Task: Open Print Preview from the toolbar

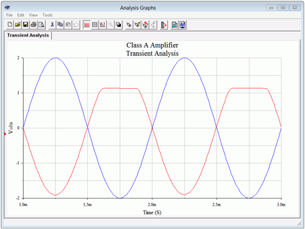Action: pyautogui.click(x=41, y=25)
